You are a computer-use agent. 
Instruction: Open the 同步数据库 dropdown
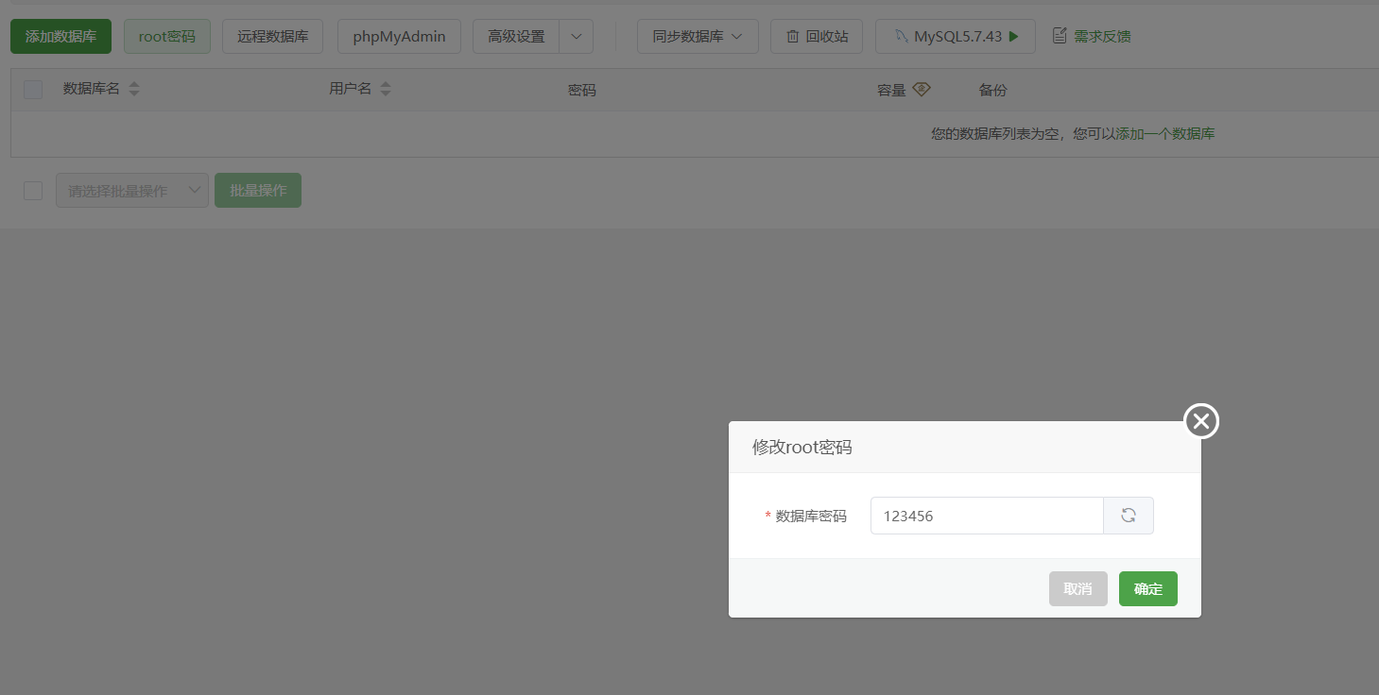(698, 37)
